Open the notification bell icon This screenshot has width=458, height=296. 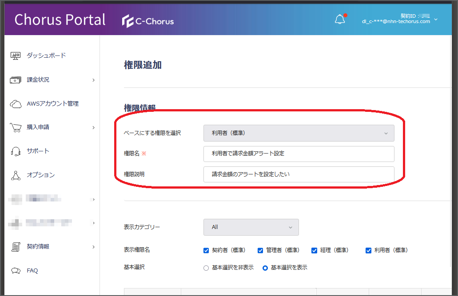pyautogui.click(x=340, y=20)
